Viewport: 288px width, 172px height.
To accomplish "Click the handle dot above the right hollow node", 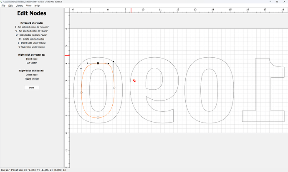I will coord(114,61).
